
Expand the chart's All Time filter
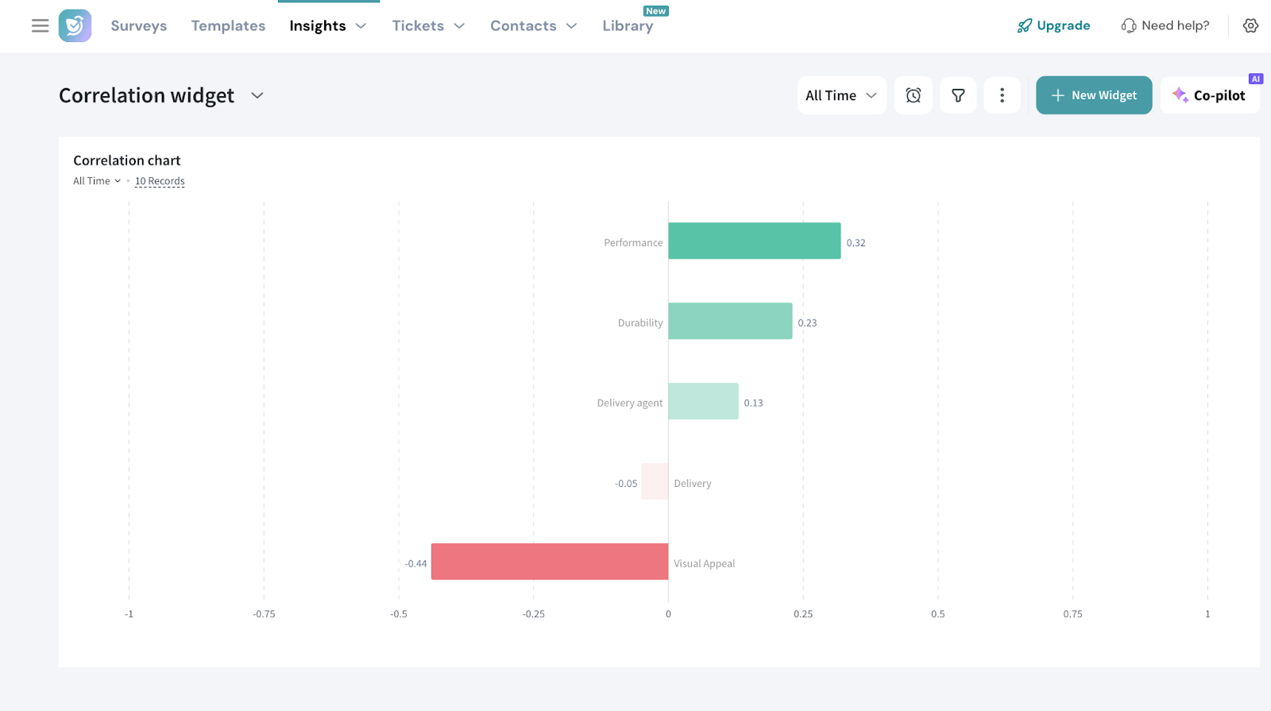click(97, 181)
